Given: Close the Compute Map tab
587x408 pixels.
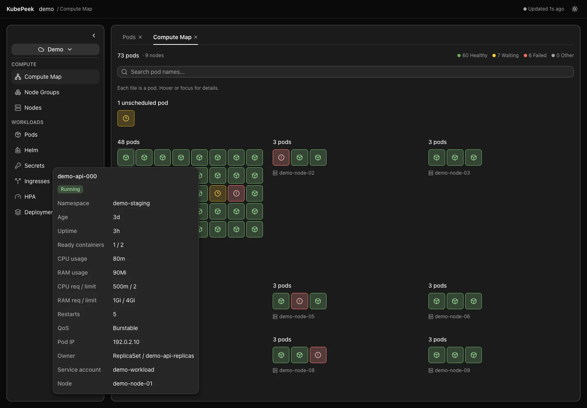Looking at the screenshot, I should [x=196, y=37].
